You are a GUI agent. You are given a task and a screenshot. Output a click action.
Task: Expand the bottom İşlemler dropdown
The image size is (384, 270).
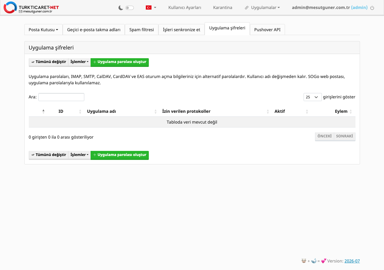point(79,155)
